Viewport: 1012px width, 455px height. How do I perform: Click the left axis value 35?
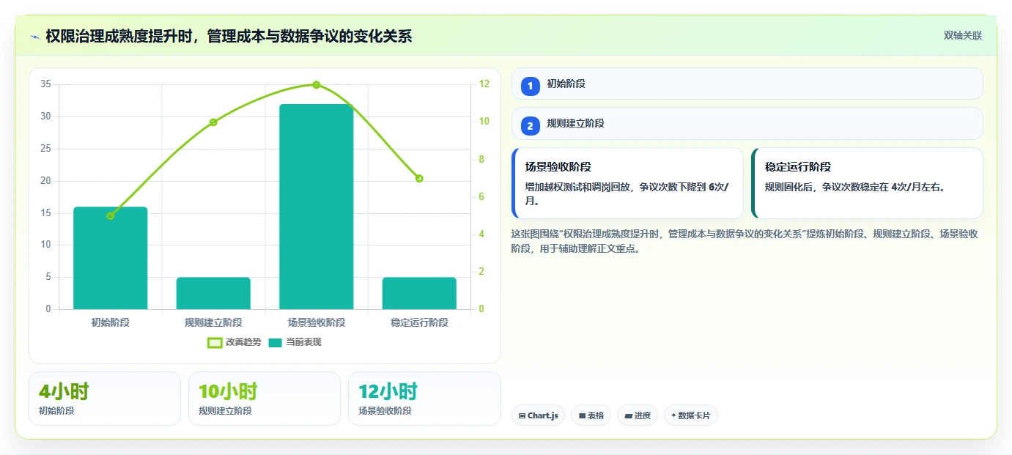45,84
